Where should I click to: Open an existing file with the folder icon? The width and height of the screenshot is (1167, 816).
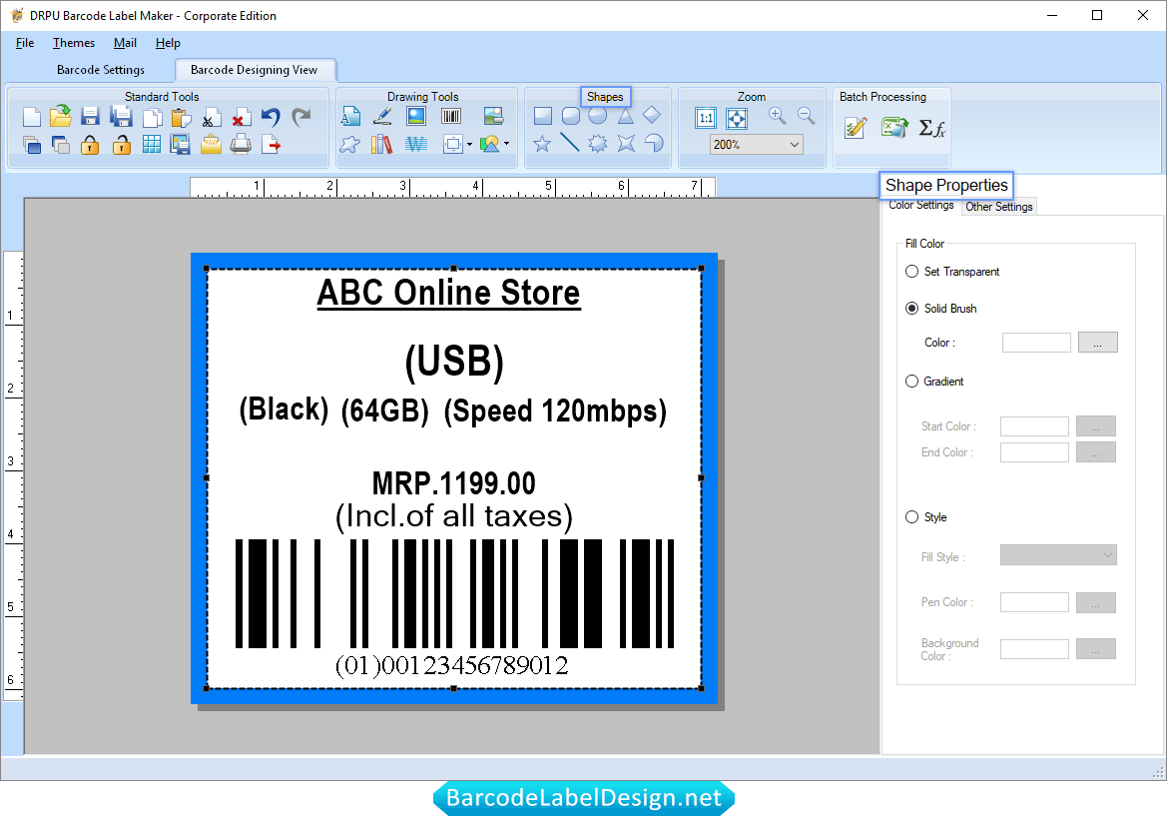(x=61, y=116)
